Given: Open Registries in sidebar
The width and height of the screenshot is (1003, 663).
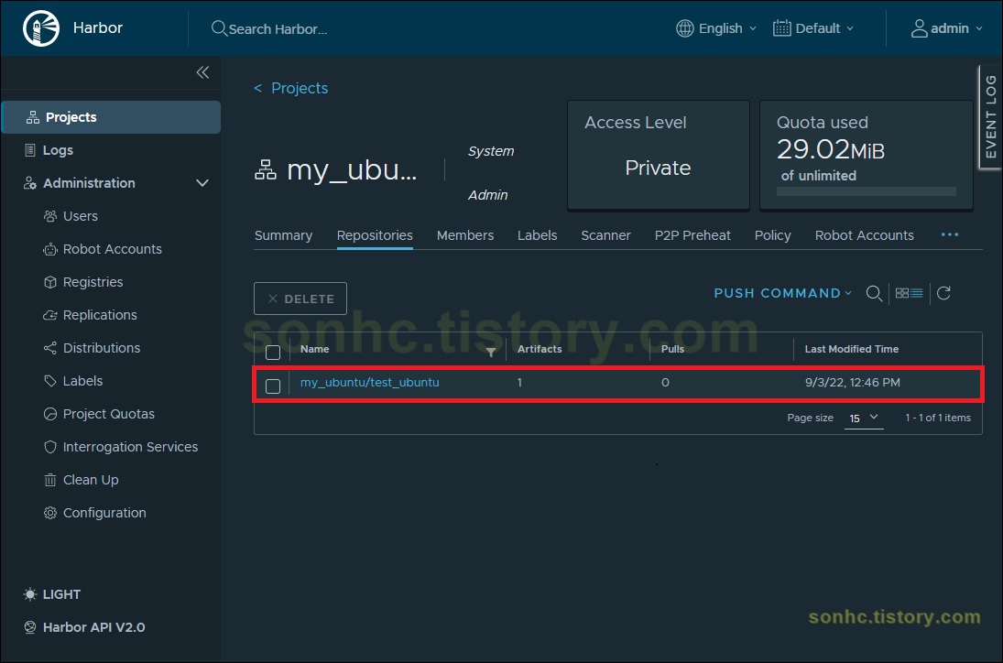Looking at the screenshot, I should coord(93,282).
